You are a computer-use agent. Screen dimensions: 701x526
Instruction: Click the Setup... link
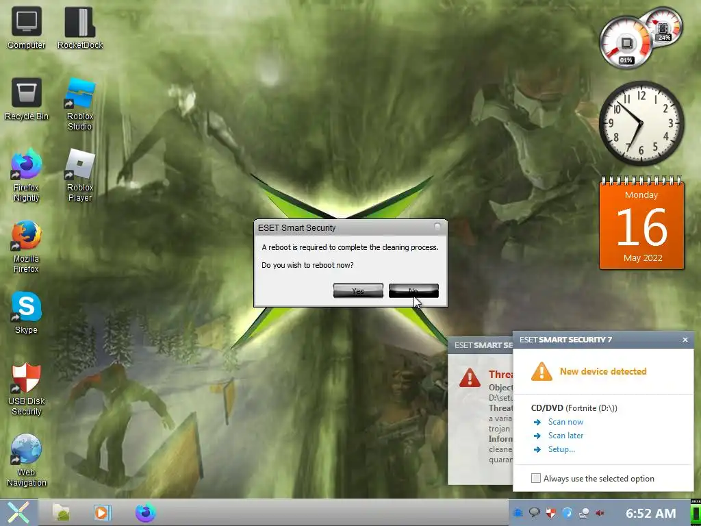[x=561, y=449]
